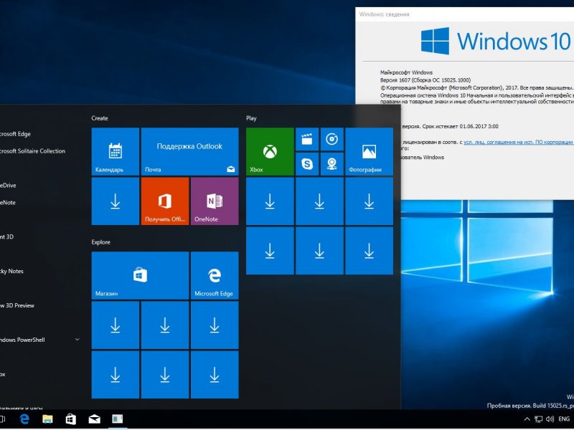Open the purple OneNote tile
Screen dimensions: 574x430
coord(215,201)
